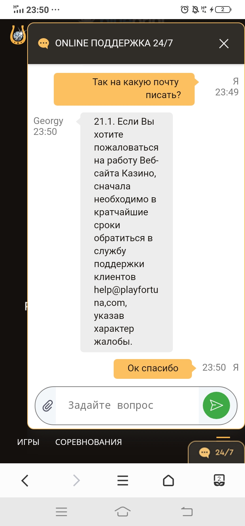The height and width of the screenshot is (526, 245).
Task: Tap the green send message arrow
Action: [x=216, y=405]
